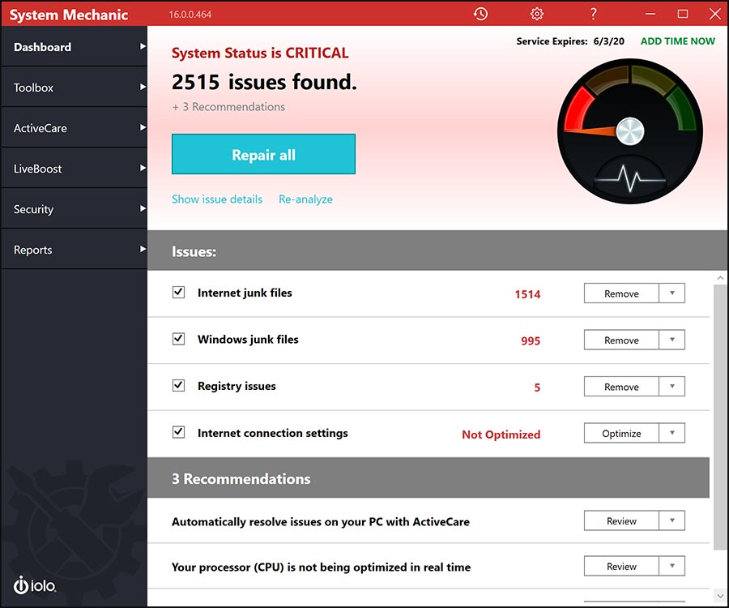This screenshot has width=729, height=608.
Task: Open Toolbox section
Action: 75,87
